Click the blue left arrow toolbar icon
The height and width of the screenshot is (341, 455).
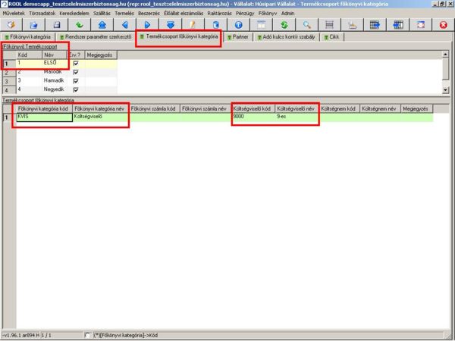124,25
